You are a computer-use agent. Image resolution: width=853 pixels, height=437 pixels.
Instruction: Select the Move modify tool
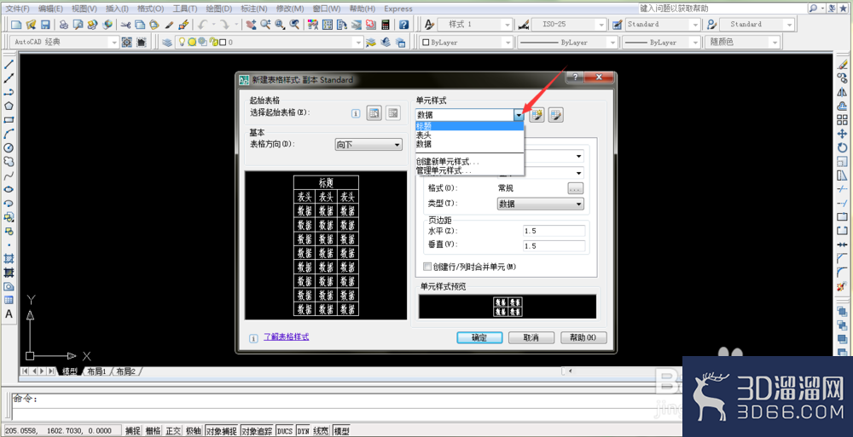point(842,134)
